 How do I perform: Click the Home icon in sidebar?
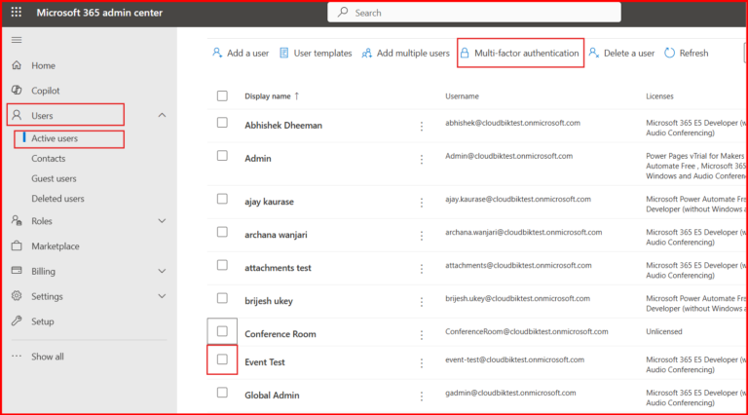click(x=17, y=65)
